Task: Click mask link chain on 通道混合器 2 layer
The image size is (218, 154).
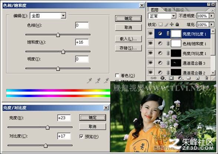Action: (x=168, y=72)
